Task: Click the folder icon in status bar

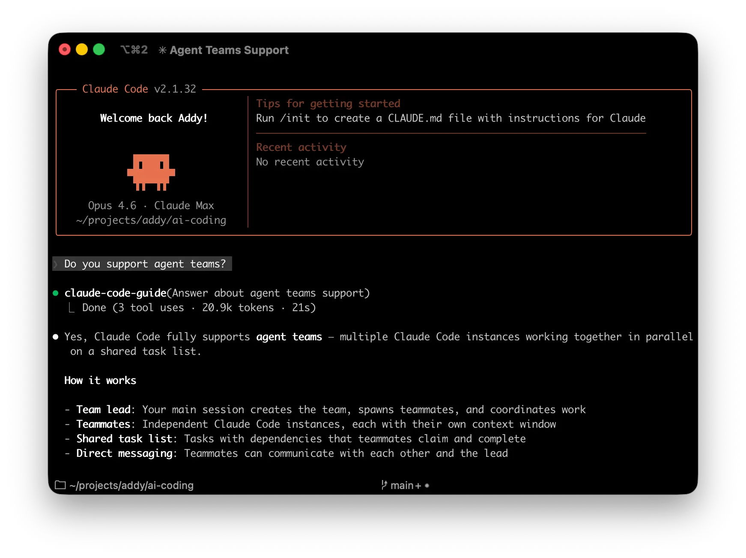Action: pos(60,485)
